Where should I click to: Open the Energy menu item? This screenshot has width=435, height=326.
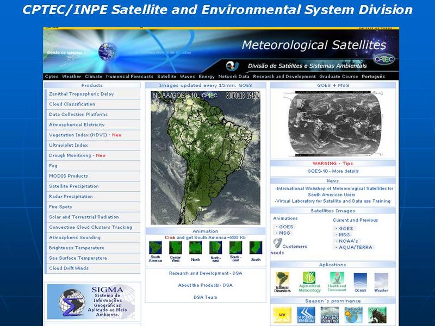click(207, 77)
